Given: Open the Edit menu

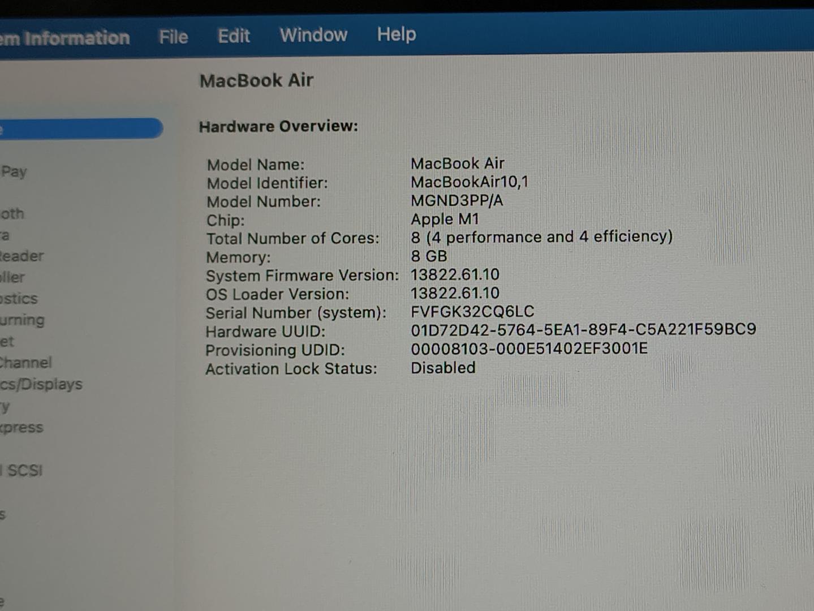Looking at the screenshot, I should click(234, 36).
